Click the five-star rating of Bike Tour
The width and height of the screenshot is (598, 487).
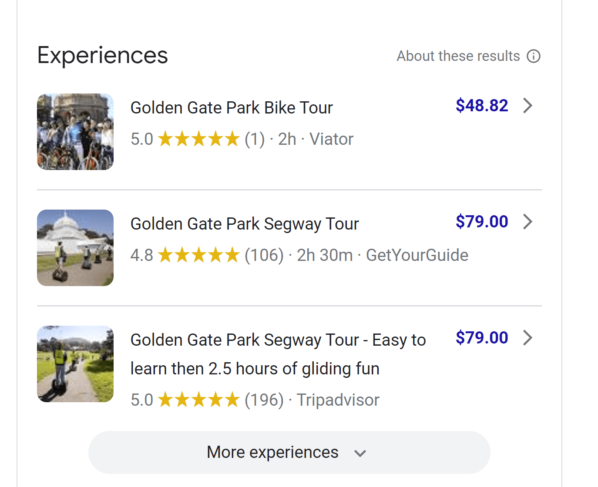198,139
